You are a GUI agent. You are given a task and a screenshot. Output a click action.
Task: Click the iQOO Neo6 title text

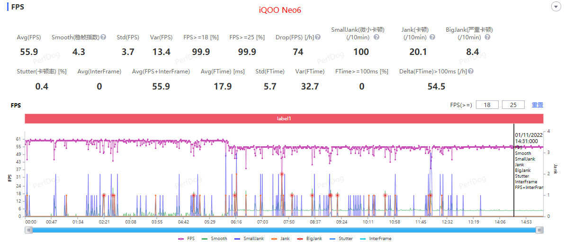(x=280, y=10)
